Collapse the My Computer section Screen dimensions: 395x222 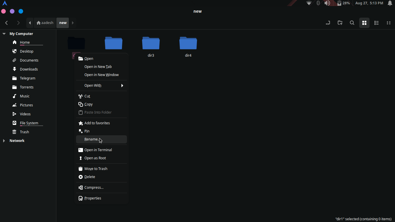4,34
